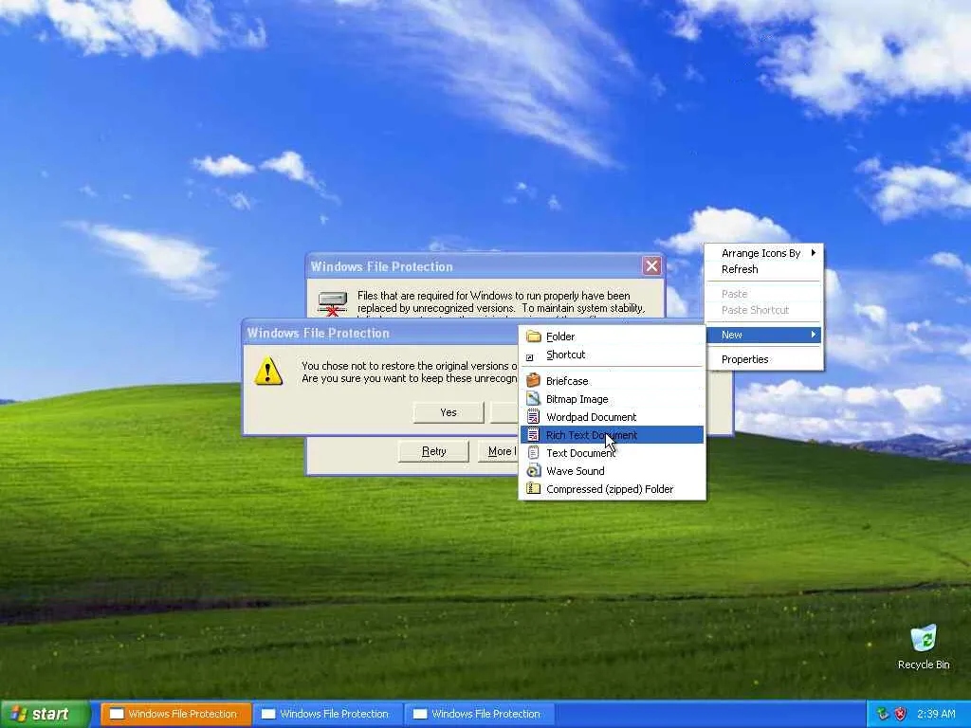Click the Rich Text Document icon
971x728 pixels.
coord(533,434)
